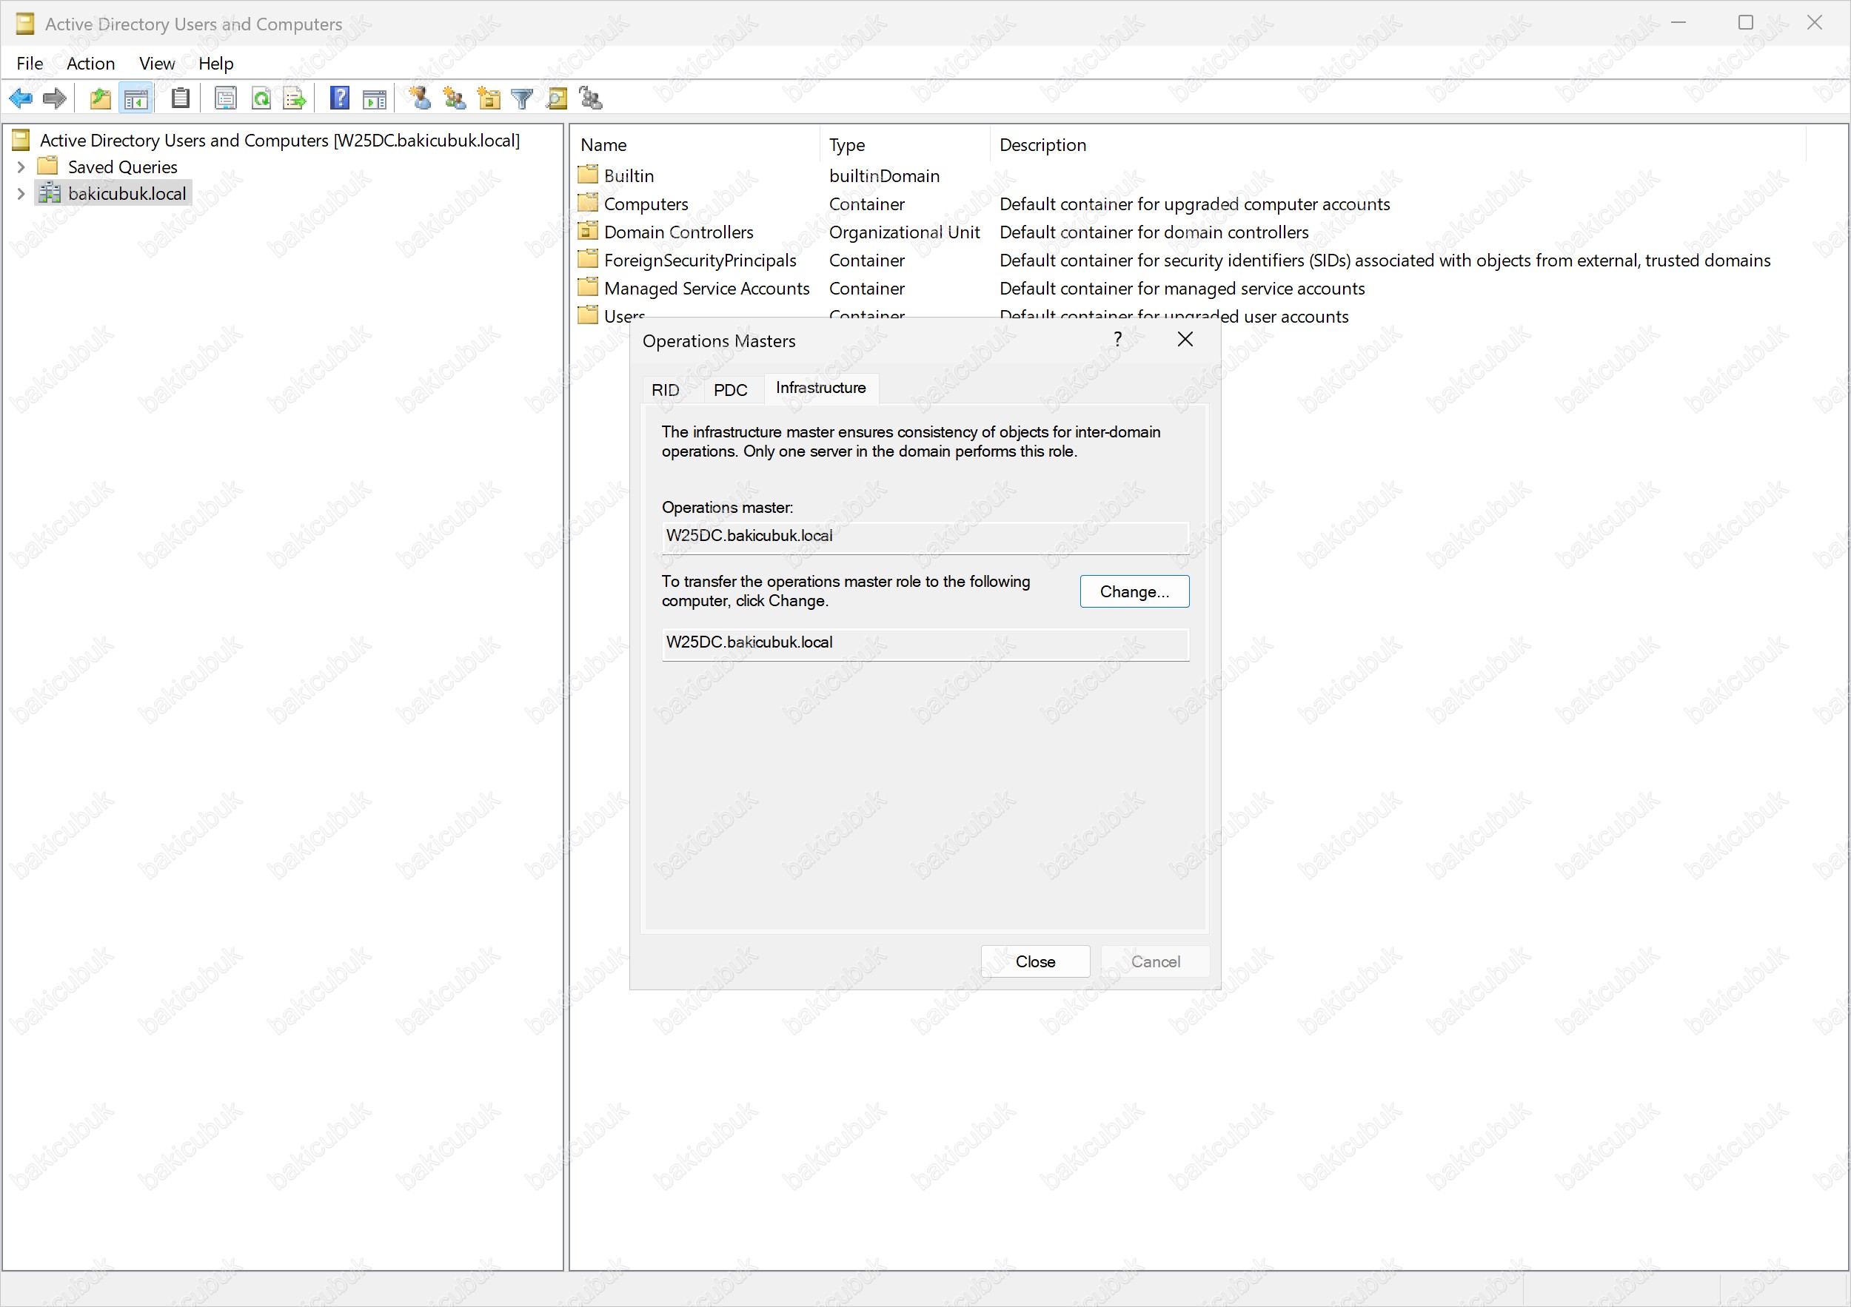Screen dimensions: 1851x1307
Task: Click add-to-group toolbar icon
Action: (591, 98)
